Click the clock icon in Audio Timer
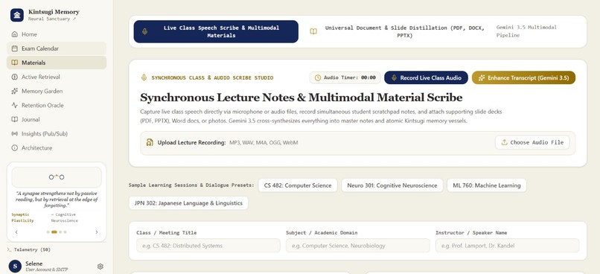 point(318,77)
